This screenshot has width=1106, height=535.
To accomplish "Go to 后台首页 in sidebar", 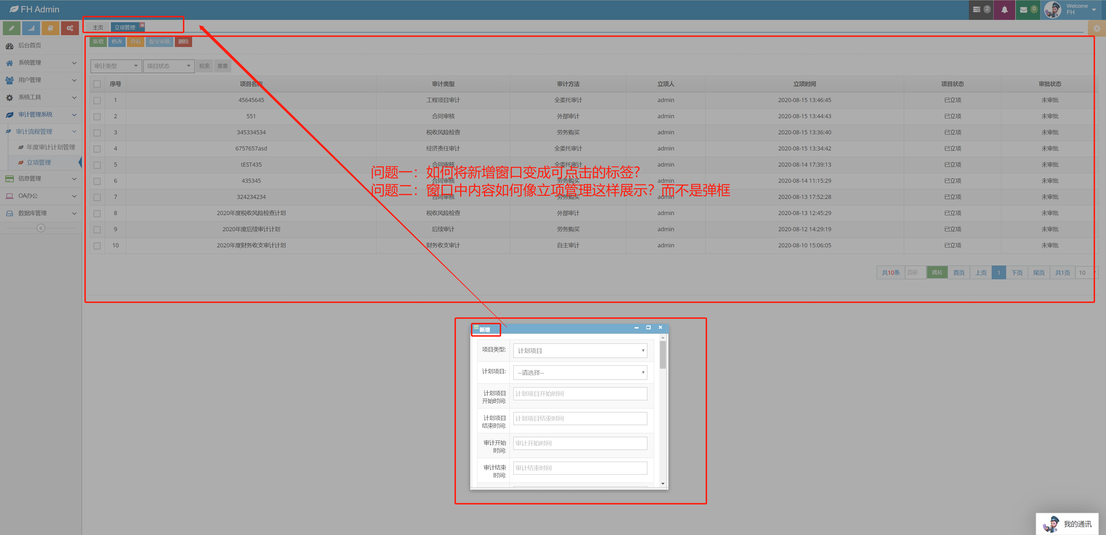I will 41,46.
